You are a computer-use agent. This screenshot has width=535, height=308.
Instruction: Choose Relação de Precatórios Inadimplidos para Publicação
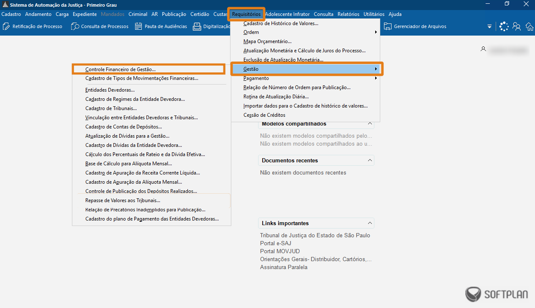click(151, 210)
